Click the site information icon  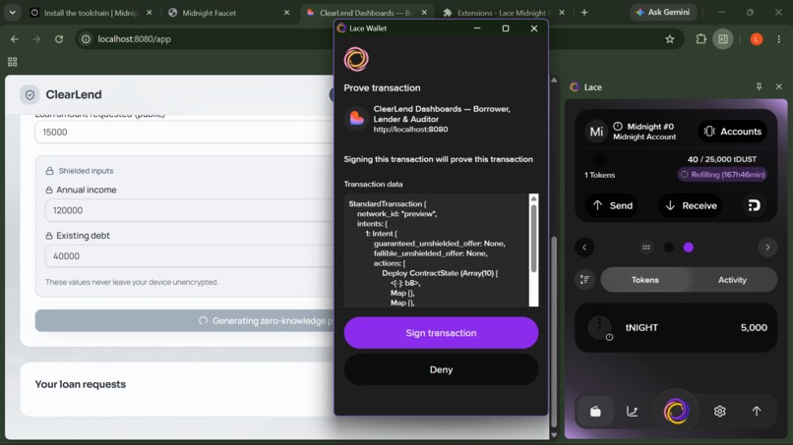point(86,39)
